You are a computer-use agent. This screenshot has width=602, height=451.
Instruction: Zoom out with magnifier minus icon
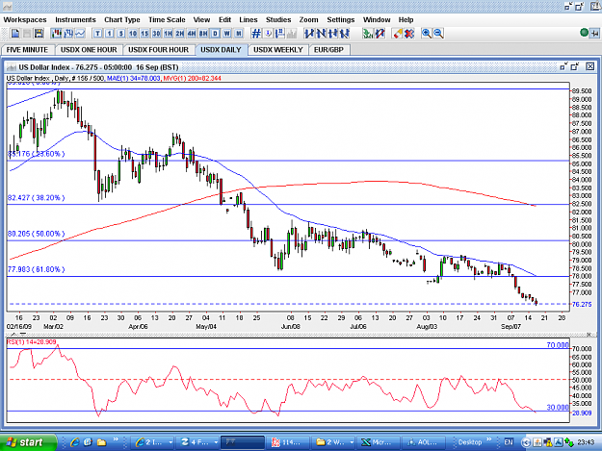point(438,34)
